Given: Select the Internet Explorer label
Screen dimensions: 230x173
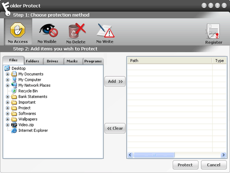Looking at the screenshot, I should point(33,130).
